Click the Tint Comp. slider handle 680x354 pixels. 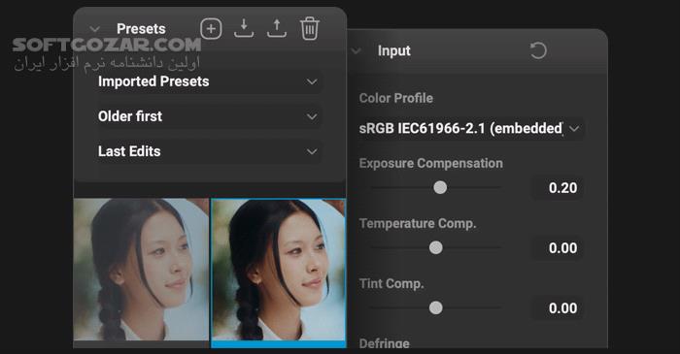pos(436,308)
